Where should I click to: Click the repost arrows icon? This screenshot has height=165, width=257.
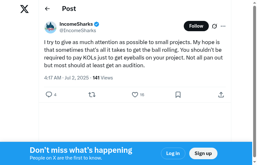[x=92, y=95]
